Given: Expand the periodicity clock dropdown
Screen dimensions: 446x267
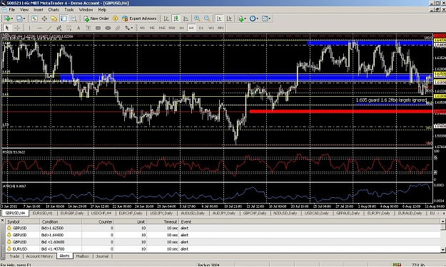Looking at the screenshot, I should 254,19.
